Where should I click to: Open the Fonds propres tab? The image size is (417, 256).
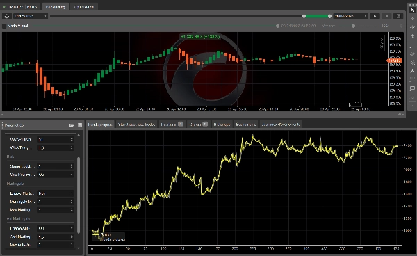click(100, 125)
